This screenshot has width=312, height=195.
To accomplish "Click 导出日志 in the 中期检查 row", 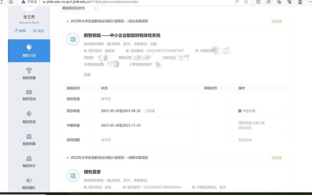I will (x=245, y=128).
